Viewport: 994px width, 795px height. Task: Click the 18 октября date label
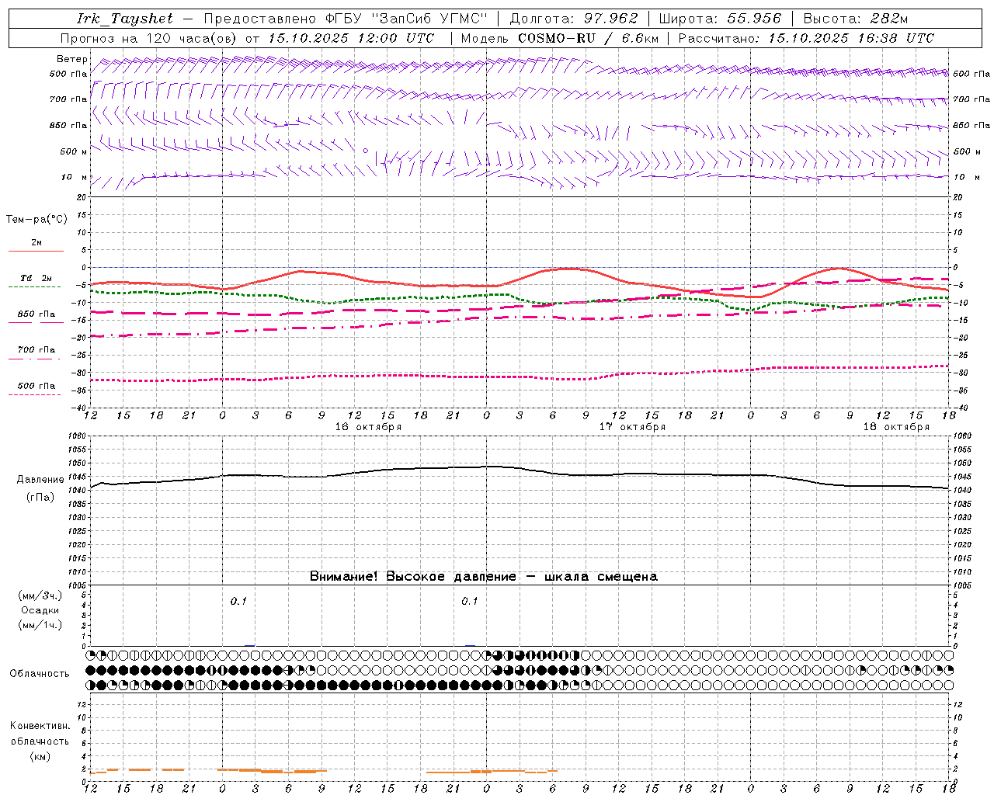(896, 427)
